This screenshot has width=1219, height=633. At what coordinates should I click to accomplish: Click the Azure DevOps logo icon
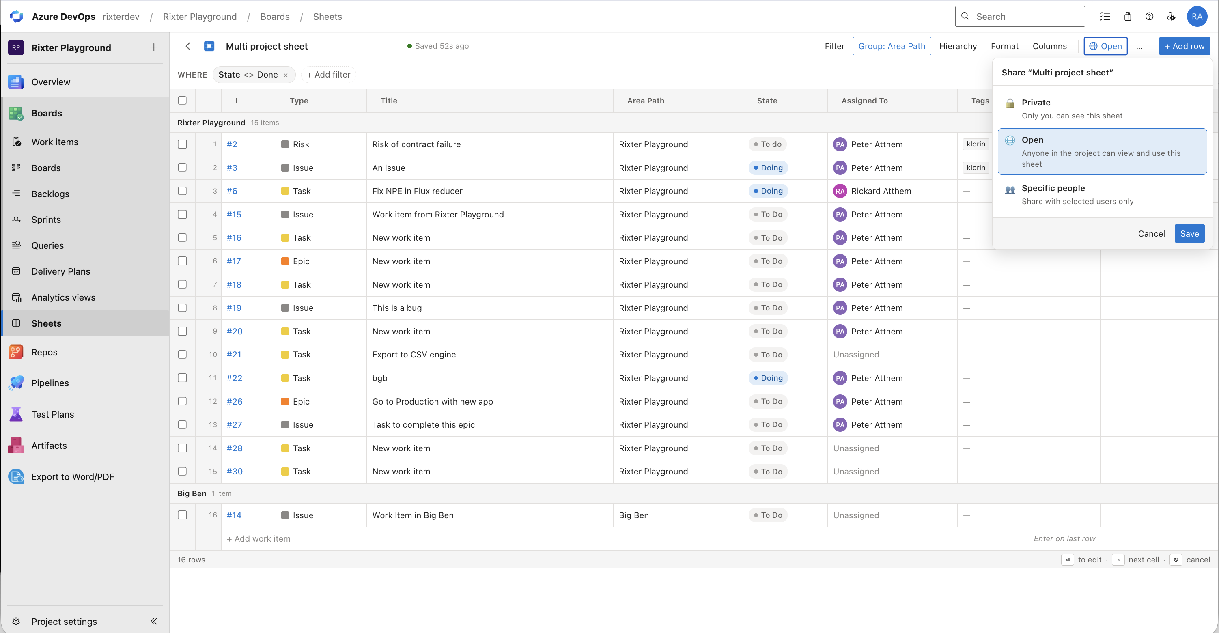click(x=16, y=17)
